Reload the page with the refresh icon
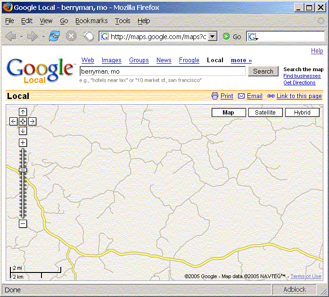This screenshot has width=329, height=297. pos(54,36)
